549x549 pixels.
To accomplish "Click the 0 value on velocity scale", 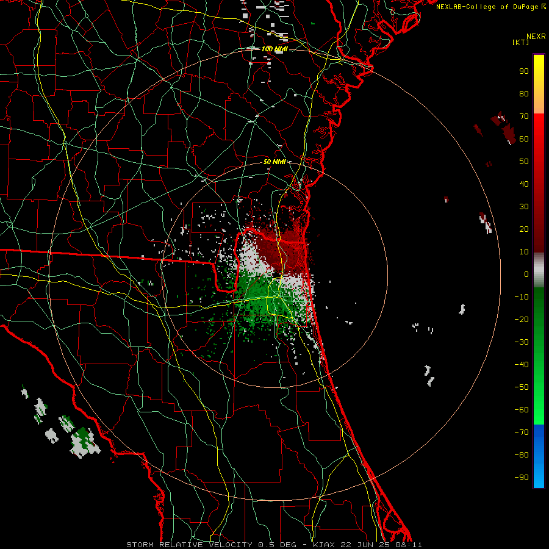I will (x=526, y=274).
